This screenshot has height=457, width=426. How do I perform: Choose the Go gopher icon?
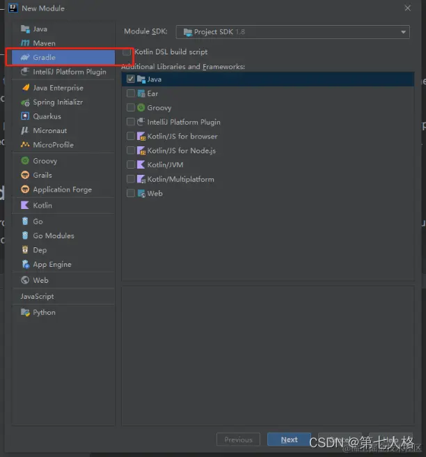click(25, 222)
